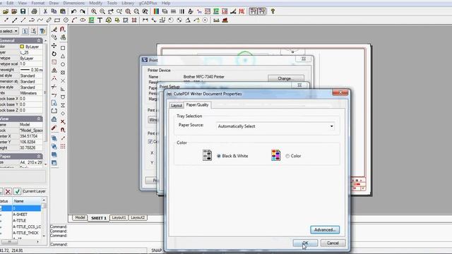The image size is (452, 254).
Task: Select the Arc draw tool icon
Action: (74, 20)
